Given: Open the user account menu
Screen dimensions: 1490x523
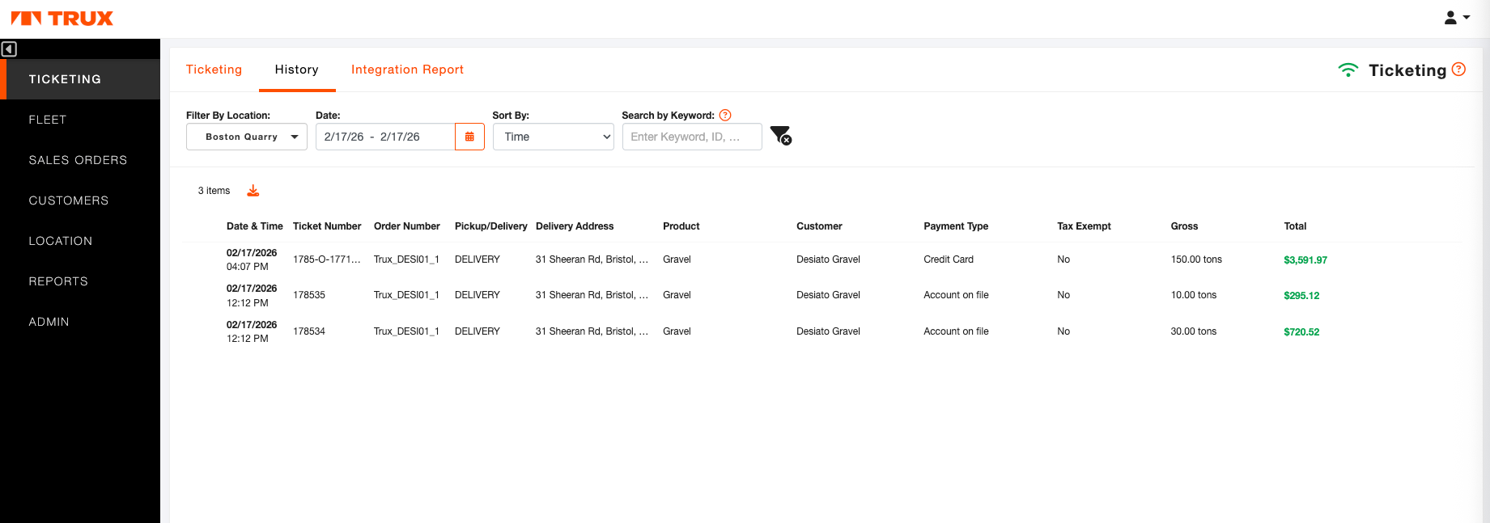Looking at the screenshot, I should pos(1456,18).
